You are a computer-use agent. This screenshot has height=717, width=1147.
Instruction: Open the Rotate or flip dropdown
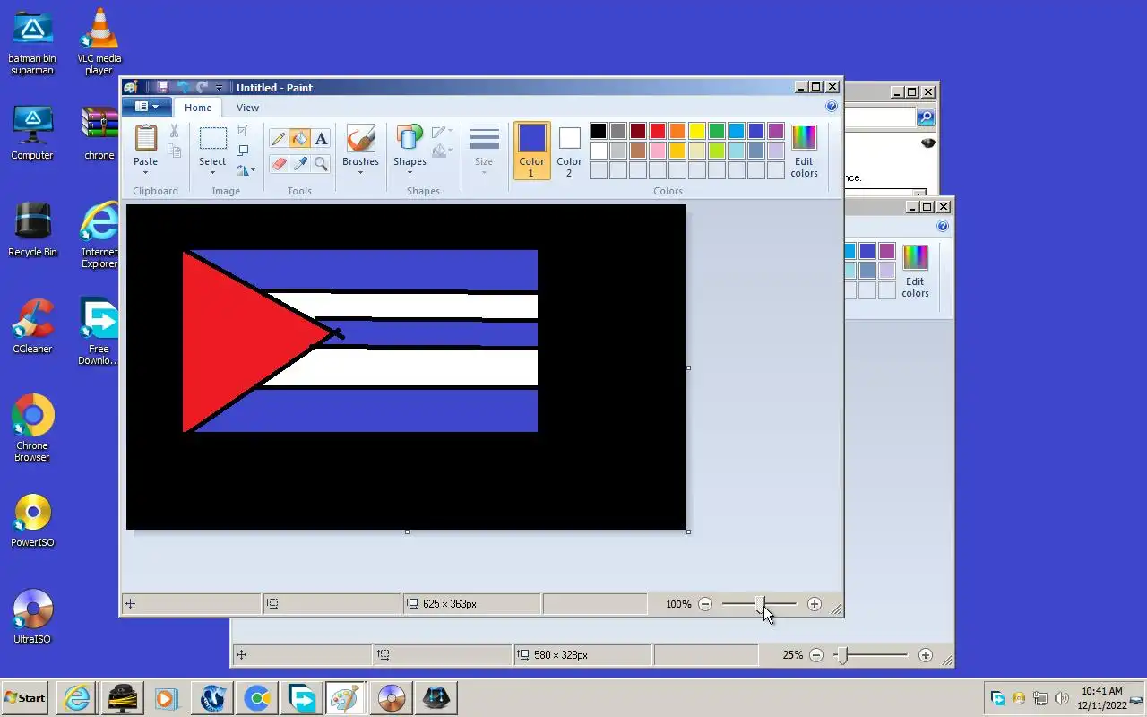pos(246,169)
